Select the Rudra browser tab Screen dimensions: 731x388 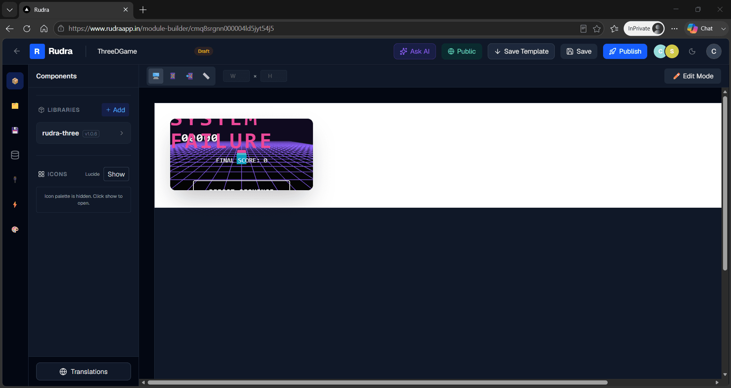click(76, 10)
